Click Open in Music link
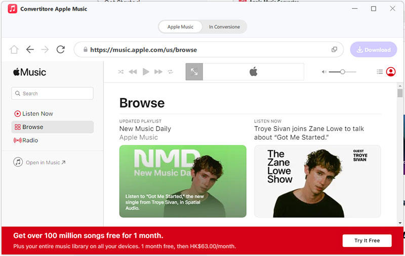 point(39,162)
